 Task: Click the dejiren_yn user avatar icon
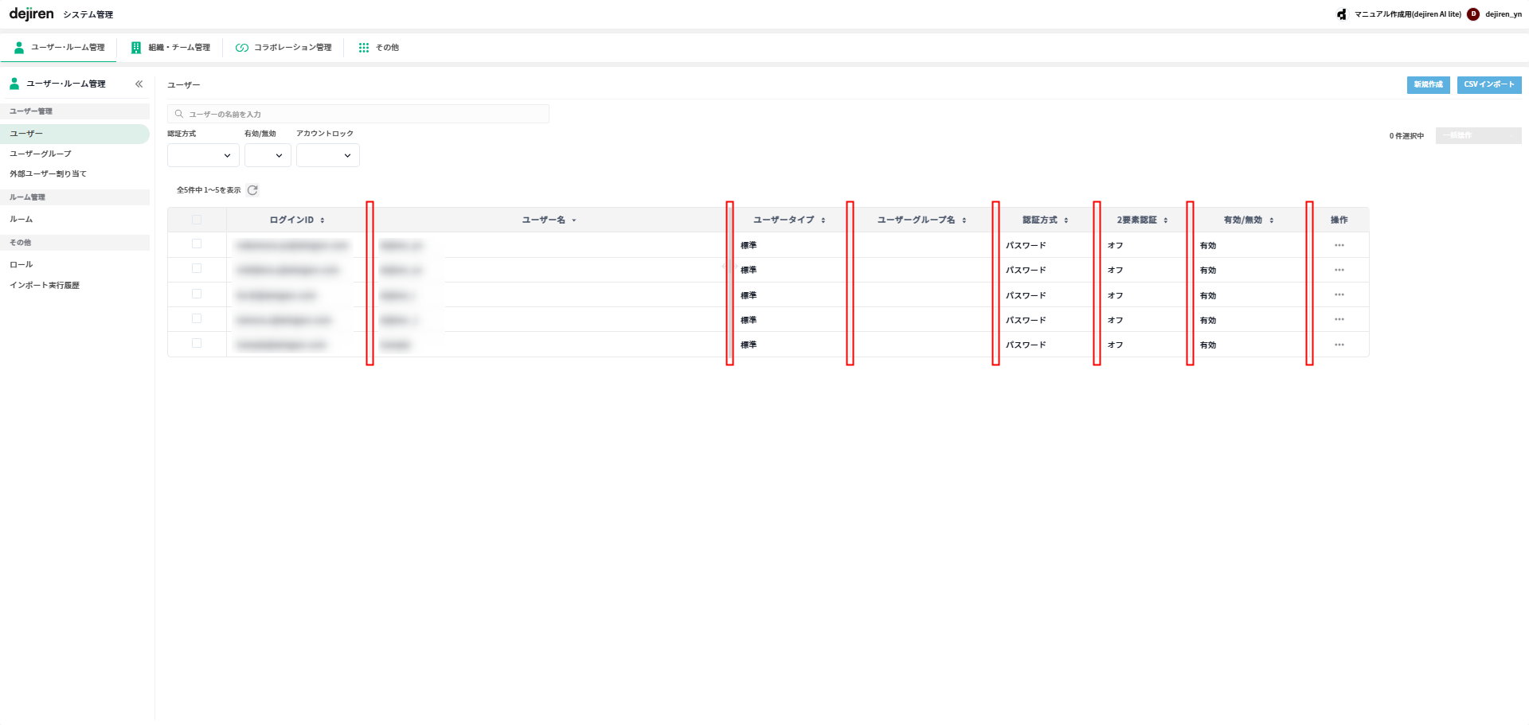pos(1473,14)
